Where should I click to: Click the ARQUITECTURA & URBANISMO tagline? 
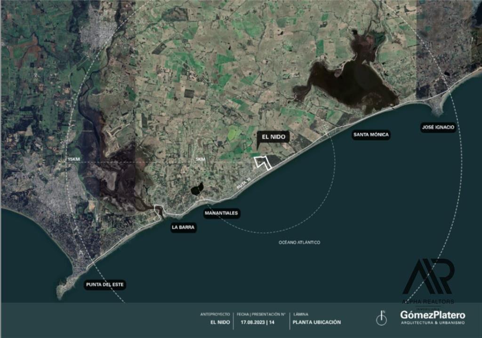[x=433, y=323]
